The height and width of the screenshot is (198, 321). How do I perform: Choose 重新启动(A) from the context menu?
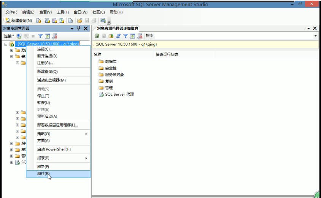(58, 116)
